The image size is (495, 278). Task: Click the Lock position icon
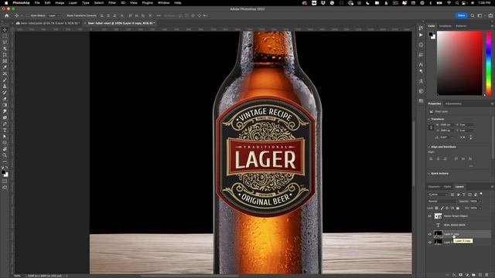447,208
